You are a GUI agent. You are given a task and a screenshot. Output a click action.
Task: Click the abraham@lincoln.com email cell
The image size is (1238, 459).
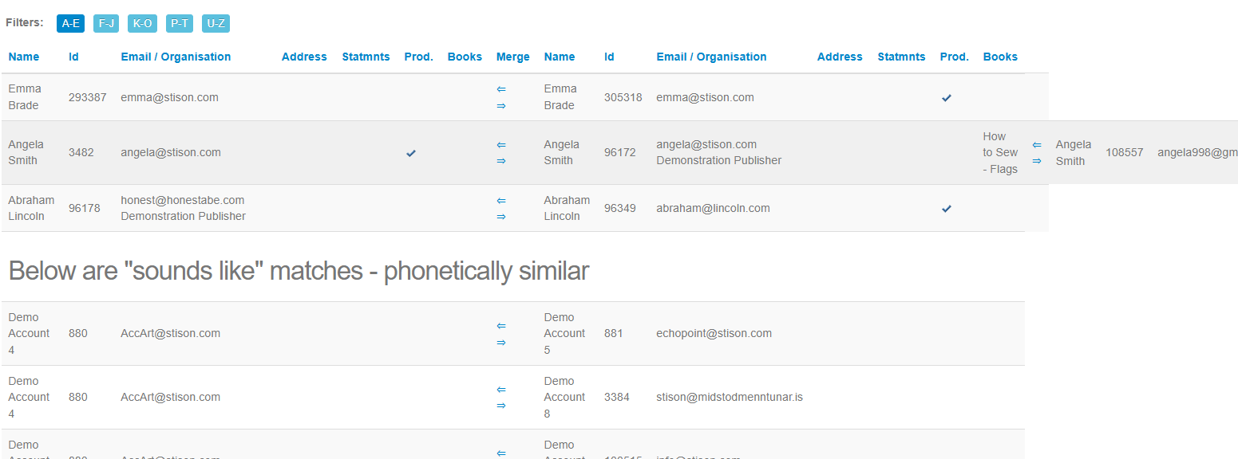click(x=713, y=208)
